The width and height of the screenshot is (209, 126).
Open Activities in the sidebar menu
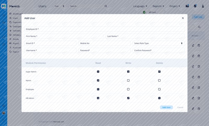click(x=15, y=31)
